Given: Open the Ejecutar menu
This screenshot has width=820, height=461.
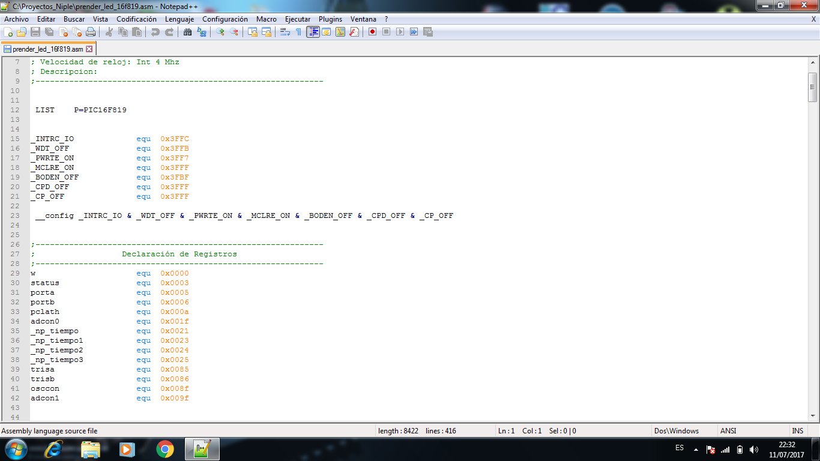Looking at the screenshot, I should pyautogui.click(x=298, y=19).
